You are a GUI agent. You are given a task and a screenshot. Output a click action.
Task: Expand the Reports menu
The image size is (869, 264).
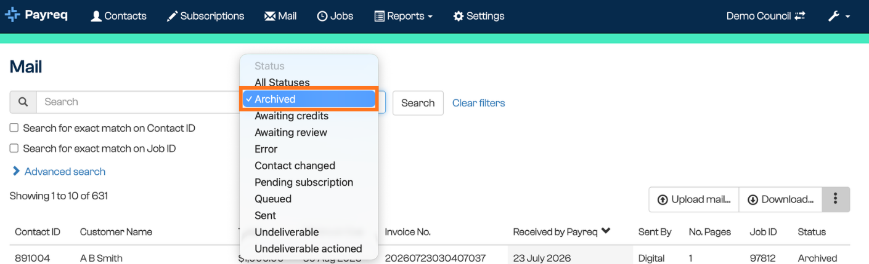[403, 16]
